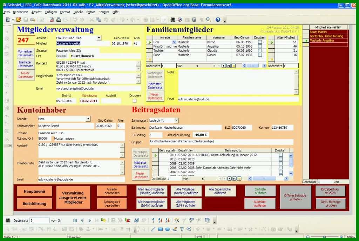Click Nächster Datensatz button under member number 247
359x241 pixels.
25,64
